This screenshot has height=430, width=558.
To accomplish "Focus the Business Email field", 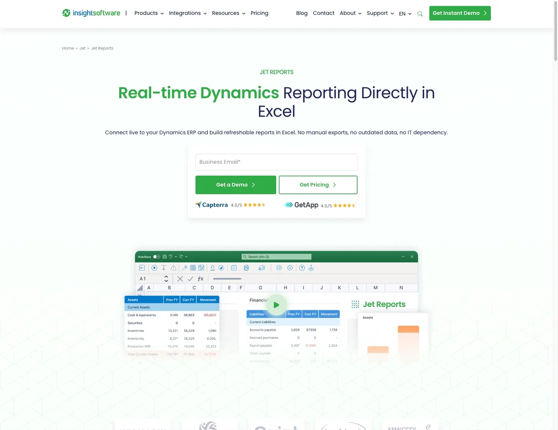I will [276, 162].
